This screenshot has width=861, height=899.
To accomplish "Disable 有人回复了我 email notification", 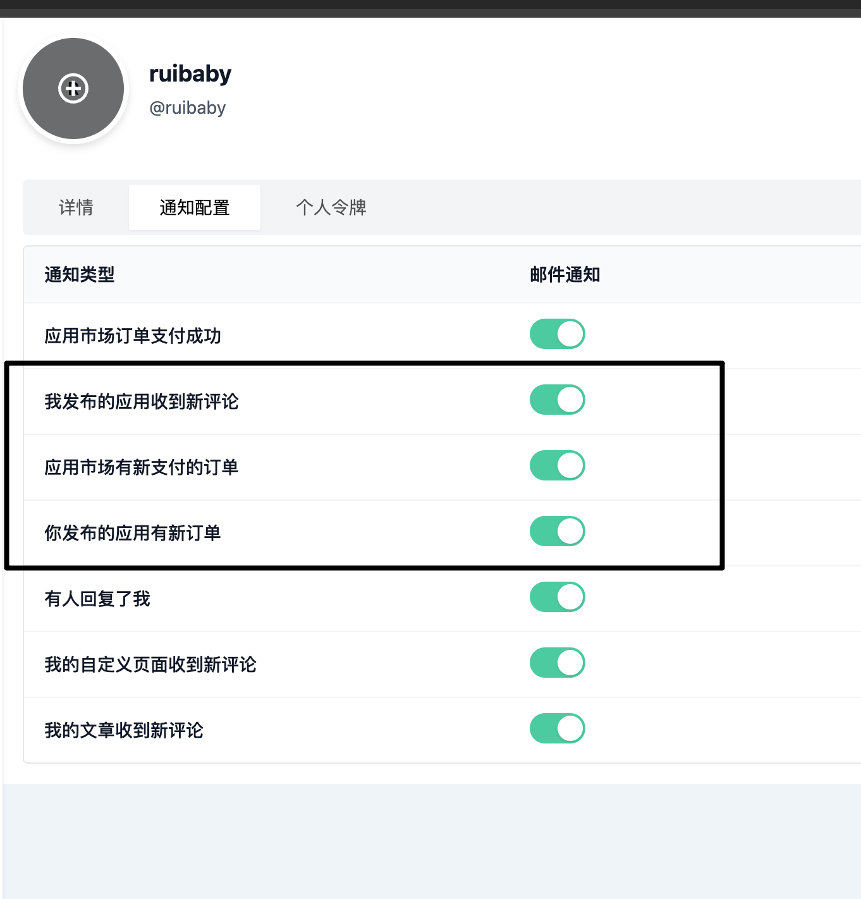I will pos(556,596).
